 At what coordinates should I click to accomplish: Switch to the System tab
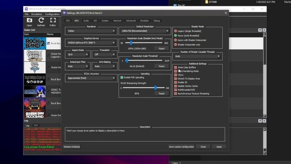tap(105, 20)
